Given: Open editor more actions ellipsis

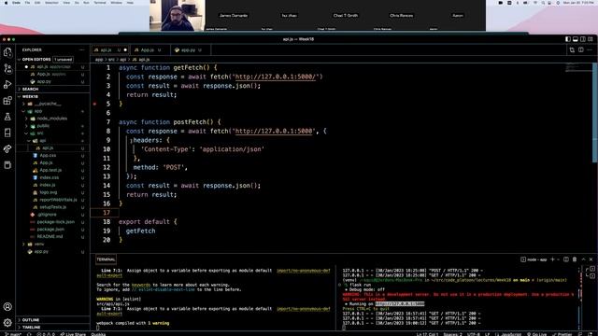Looking at the screenshot, I should [590, 49].
